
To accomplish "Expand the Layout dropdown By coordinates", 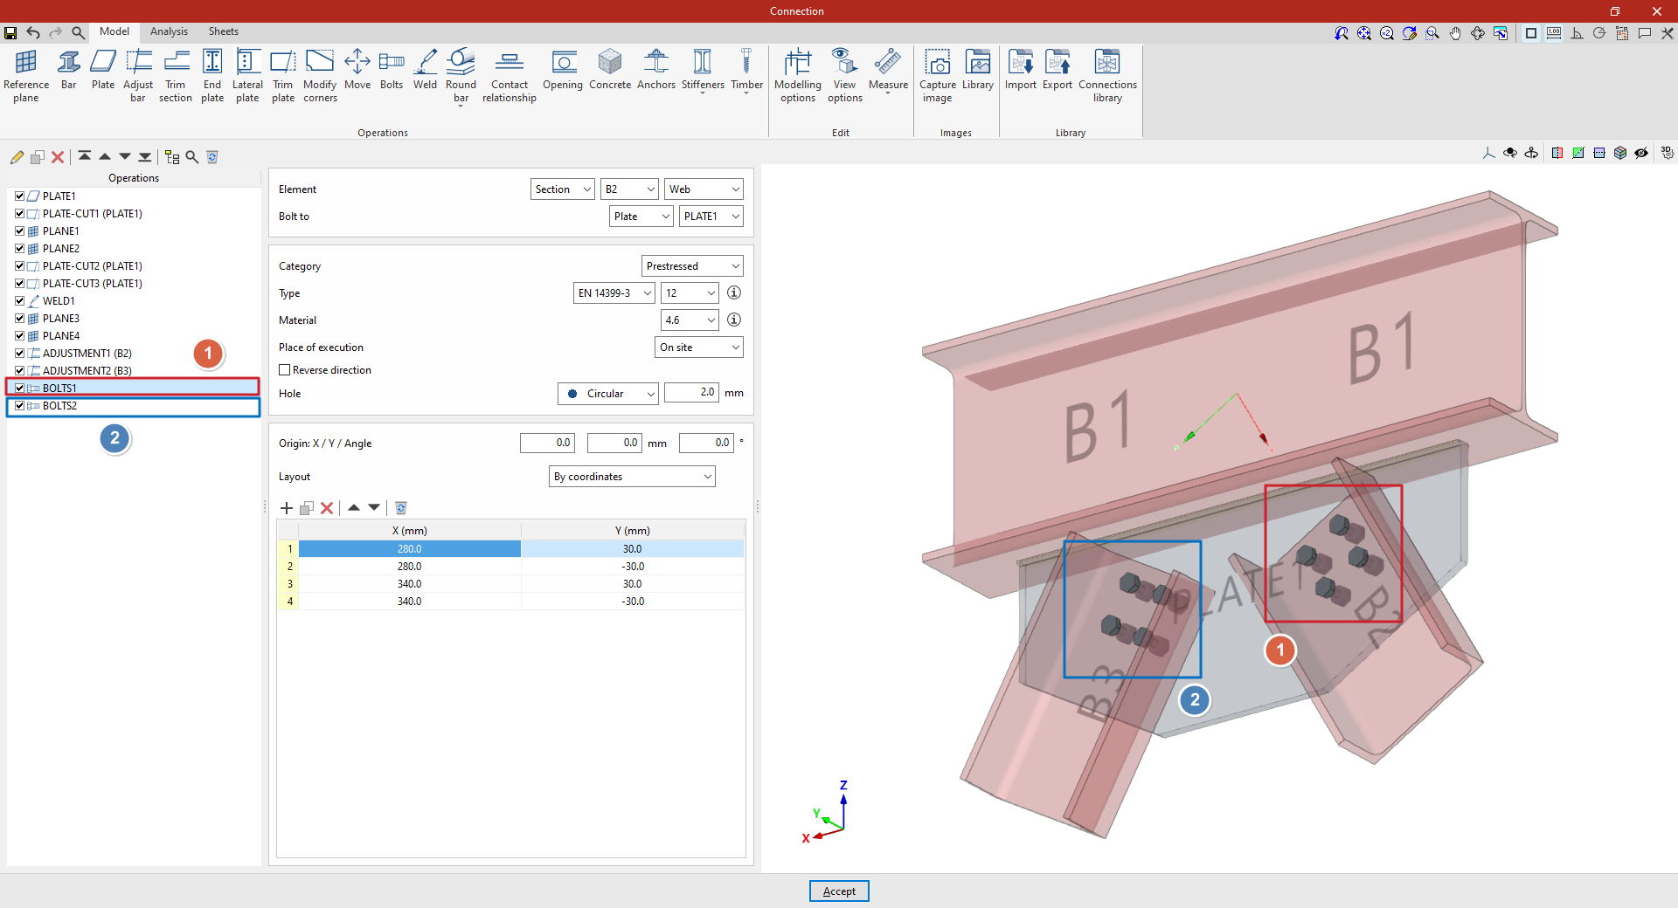I will point(632,477).
